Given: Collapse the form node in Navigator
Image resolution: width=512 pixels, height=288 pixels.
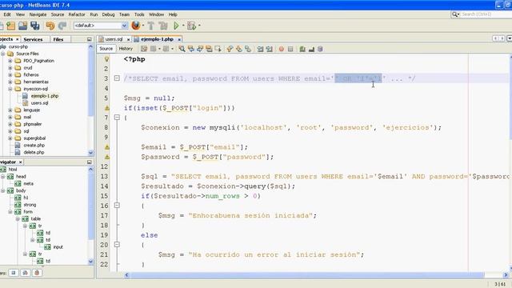Looking at the screenshot, I should 10,211.
